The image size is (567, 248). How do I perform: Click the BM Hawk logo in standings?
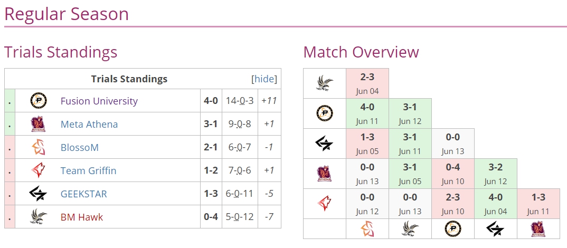[39, 217]
